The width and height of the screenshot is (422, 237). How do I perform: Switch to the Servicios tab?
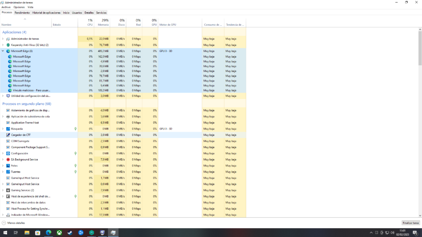point(101,13)
